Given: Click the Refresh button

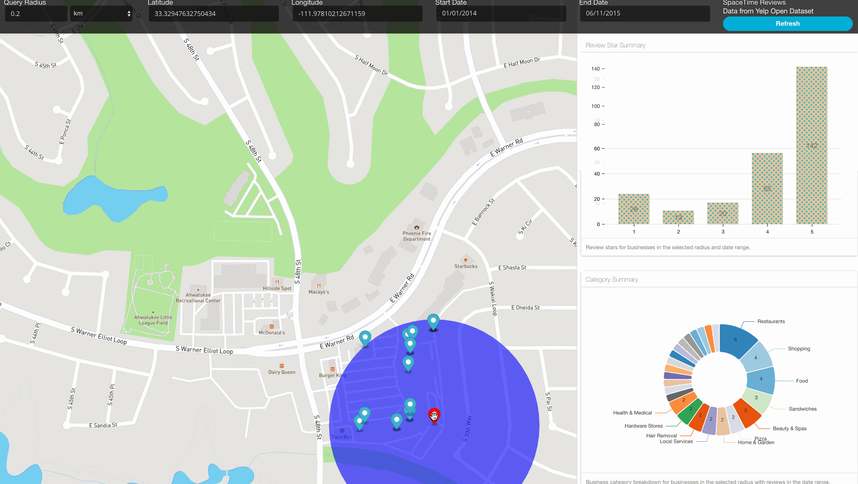Looking at the screenshot, I should click(787, 23).
